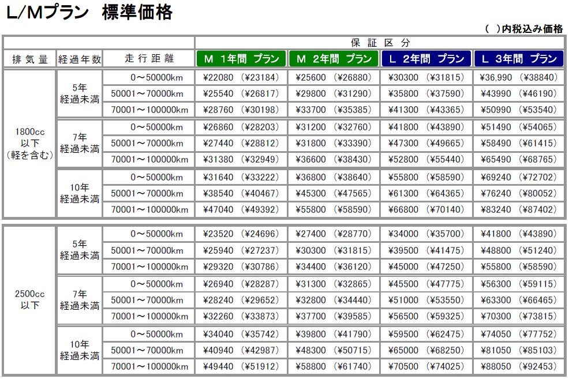Click the ¥36,990 (¥38840) price cell
The height and width of the screenshot is (379, 569).
coord(519,77)
